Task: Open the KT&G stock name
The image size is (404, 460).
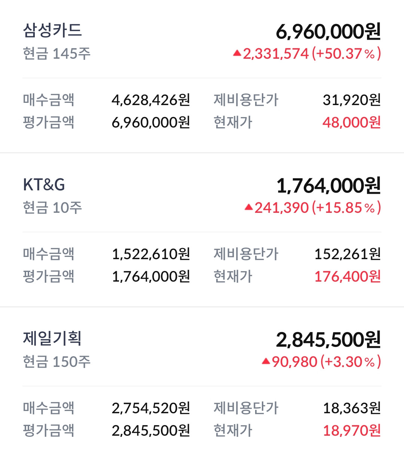Action: 44,185
